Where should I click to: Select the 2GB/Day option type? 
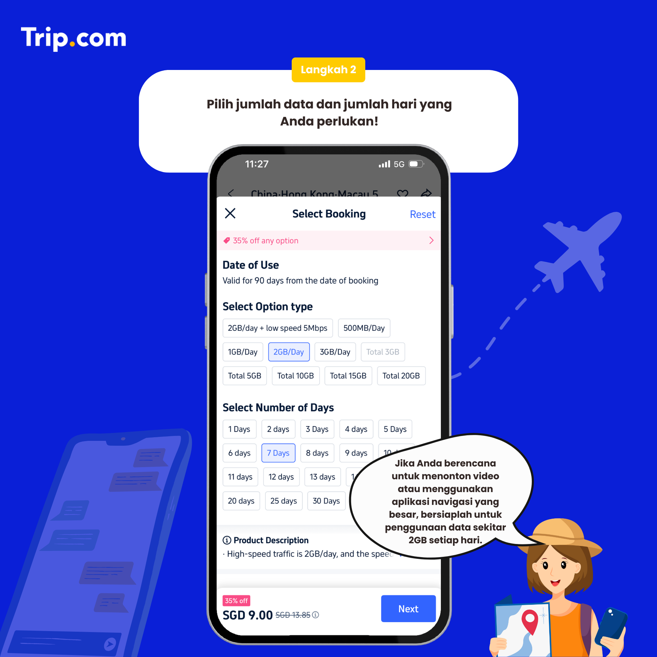point(289,352)
